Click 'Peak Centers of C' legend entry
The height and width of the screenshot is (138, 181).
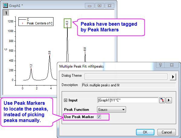coord(40,24)
